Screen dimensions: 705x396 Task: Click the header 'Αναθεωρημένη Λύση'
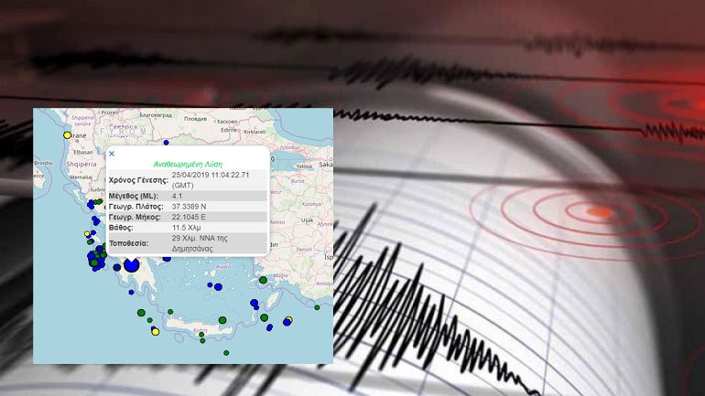pyautogui.click(x=188, y=165)
